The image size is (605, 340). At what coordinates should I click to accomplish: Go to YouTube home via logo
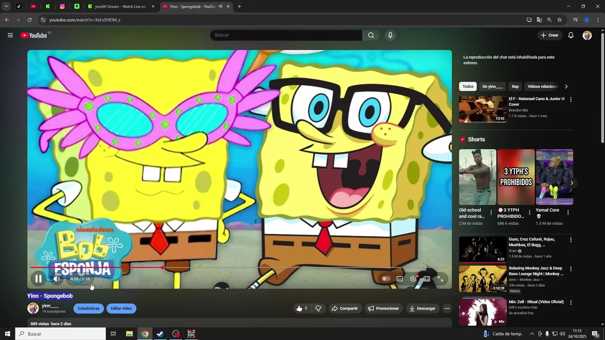34,35
